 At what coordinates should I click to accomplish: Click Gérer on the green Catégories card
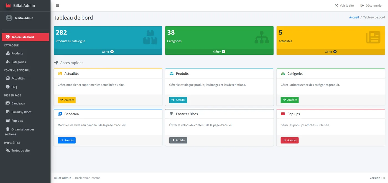tap(219, 52)
